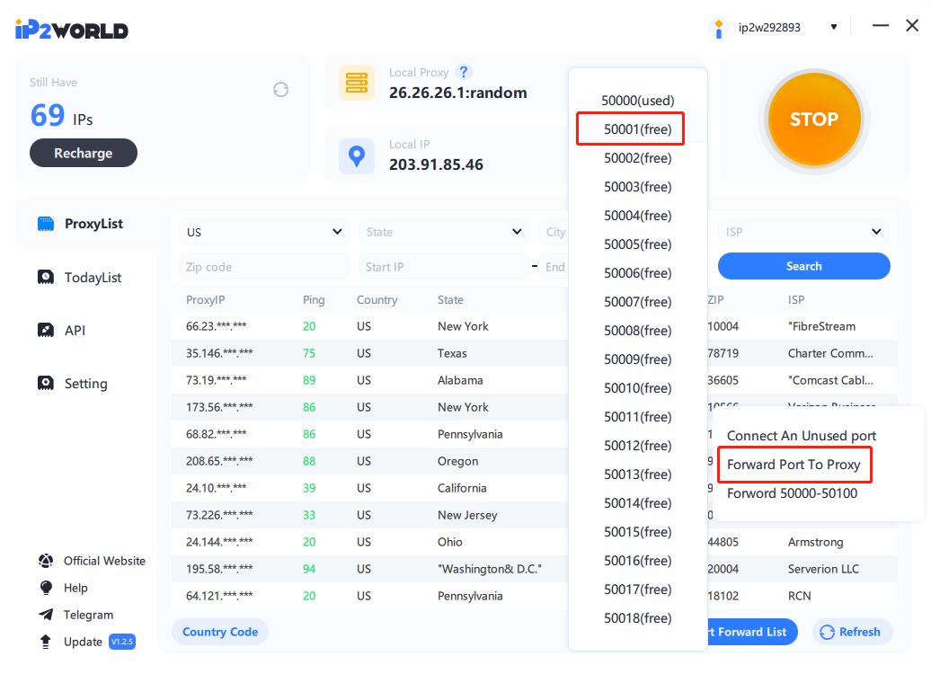The image size is (931, 674).
Task: Click the Official Website globe icon
Action: [x=46, y=561]
